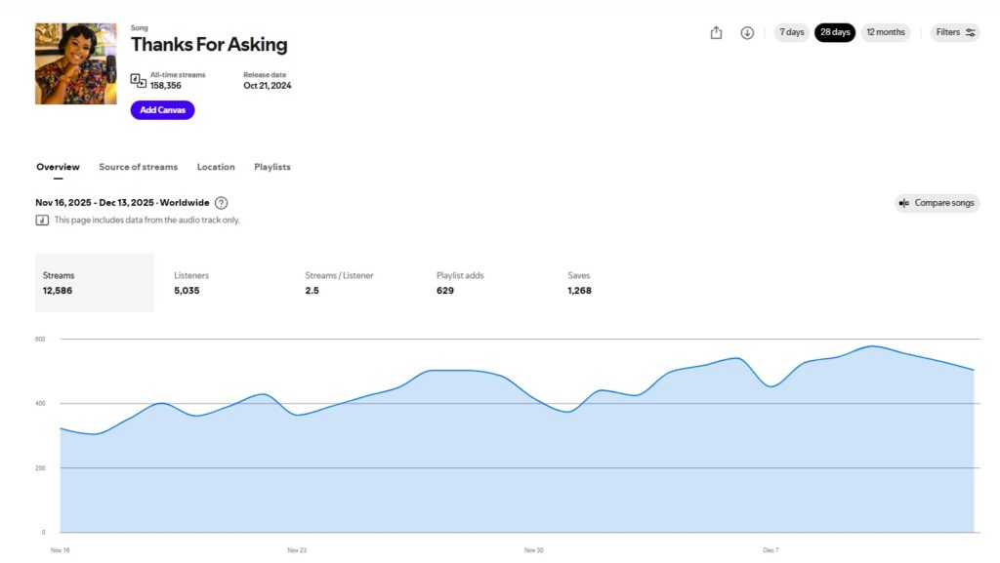Click the Compare songs icon
Screen dimensions: 1000x563
(904, 203)
